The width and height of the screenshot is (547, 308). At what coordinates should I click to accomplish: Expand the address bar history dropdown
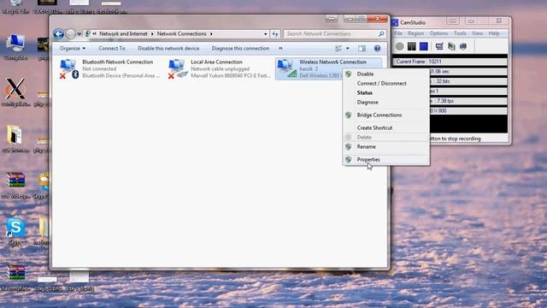[266, 34]
